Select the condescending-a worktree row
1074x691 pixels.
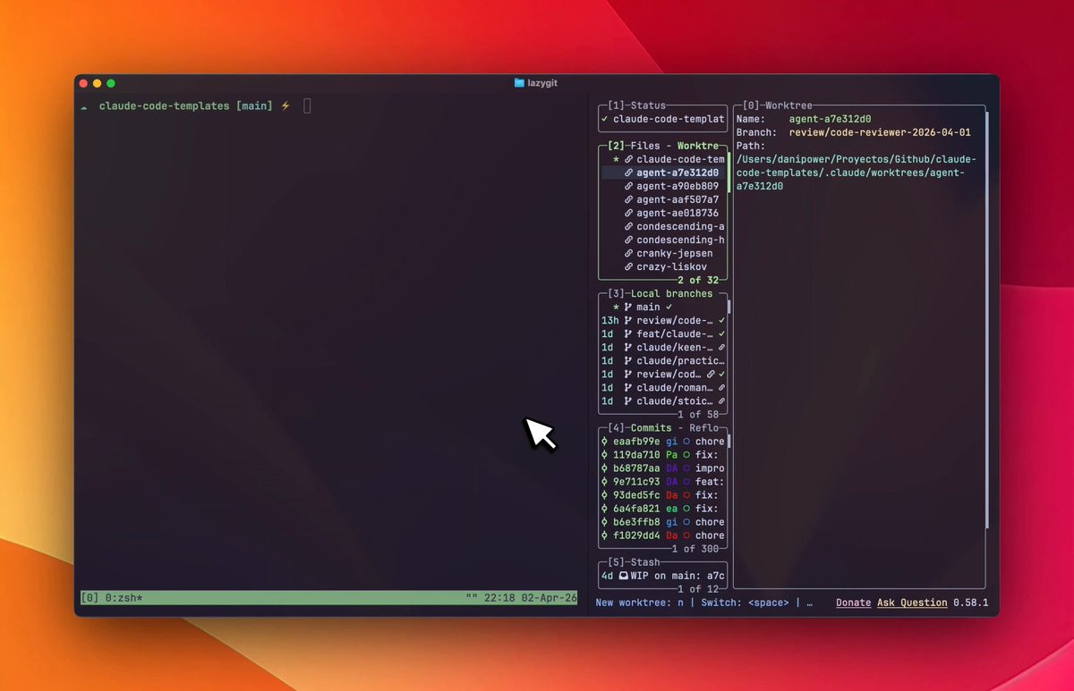click(x=664, y=226)
